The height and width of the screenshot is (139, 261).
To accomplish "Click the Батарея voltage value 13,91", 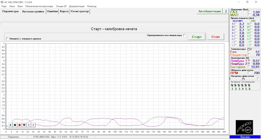I will point(255,67).
